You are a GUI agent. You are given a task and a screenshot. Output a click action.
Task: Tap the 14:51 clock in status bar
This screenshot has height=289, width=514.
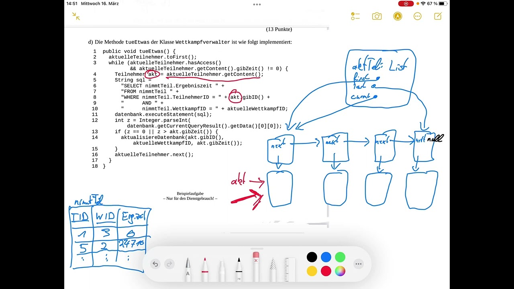tap(72, 4)
